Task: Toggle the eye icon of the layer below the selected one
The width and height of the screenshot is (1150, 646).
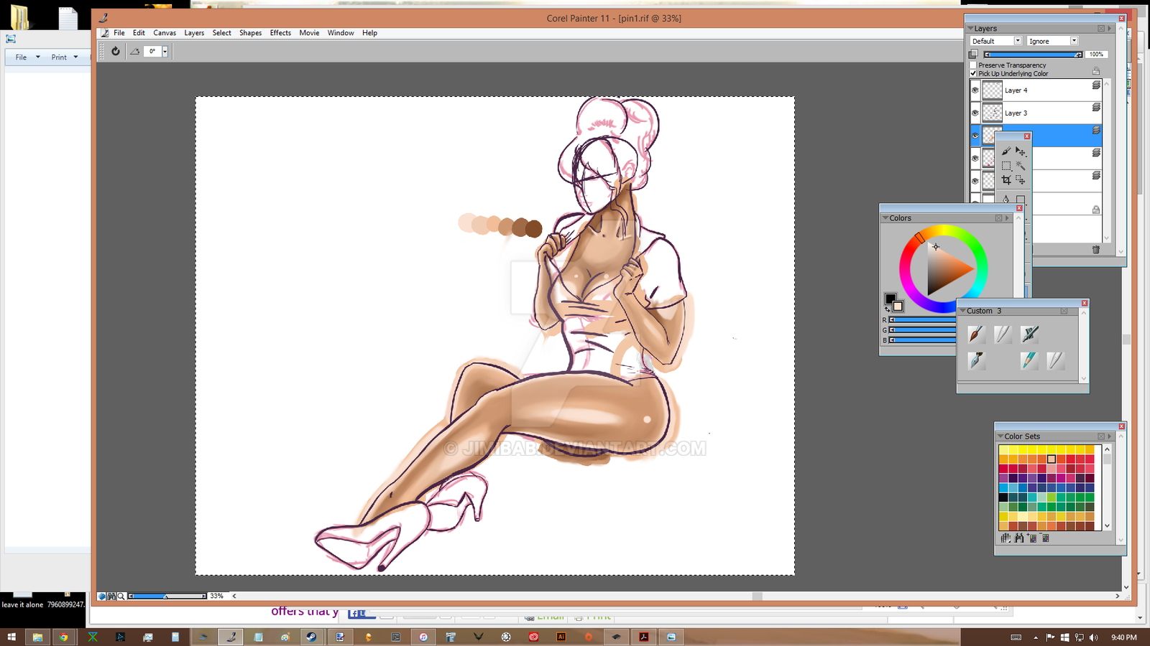Action: click(975, 159)
